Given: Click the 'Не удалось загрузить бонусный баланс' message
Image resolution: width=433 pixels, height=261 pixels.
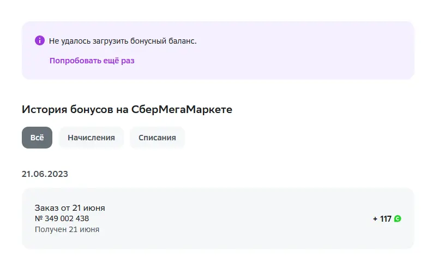Looking at the screenshot, I should (x=123, y=41).
